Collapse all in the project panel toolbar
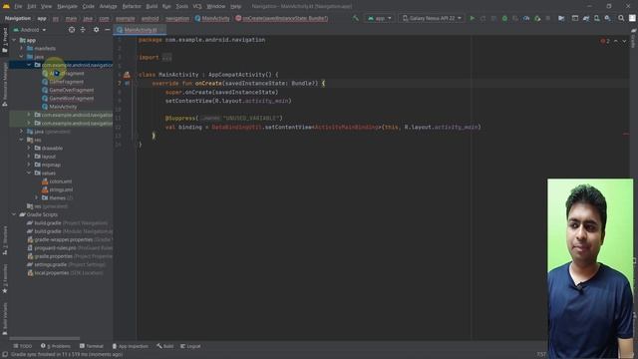 tap(83, 30)
